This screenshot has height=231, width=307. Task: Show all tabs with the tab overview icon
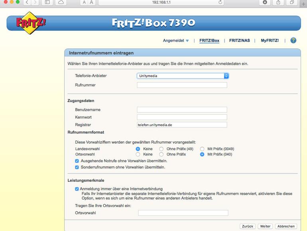[x=292, y=2]
